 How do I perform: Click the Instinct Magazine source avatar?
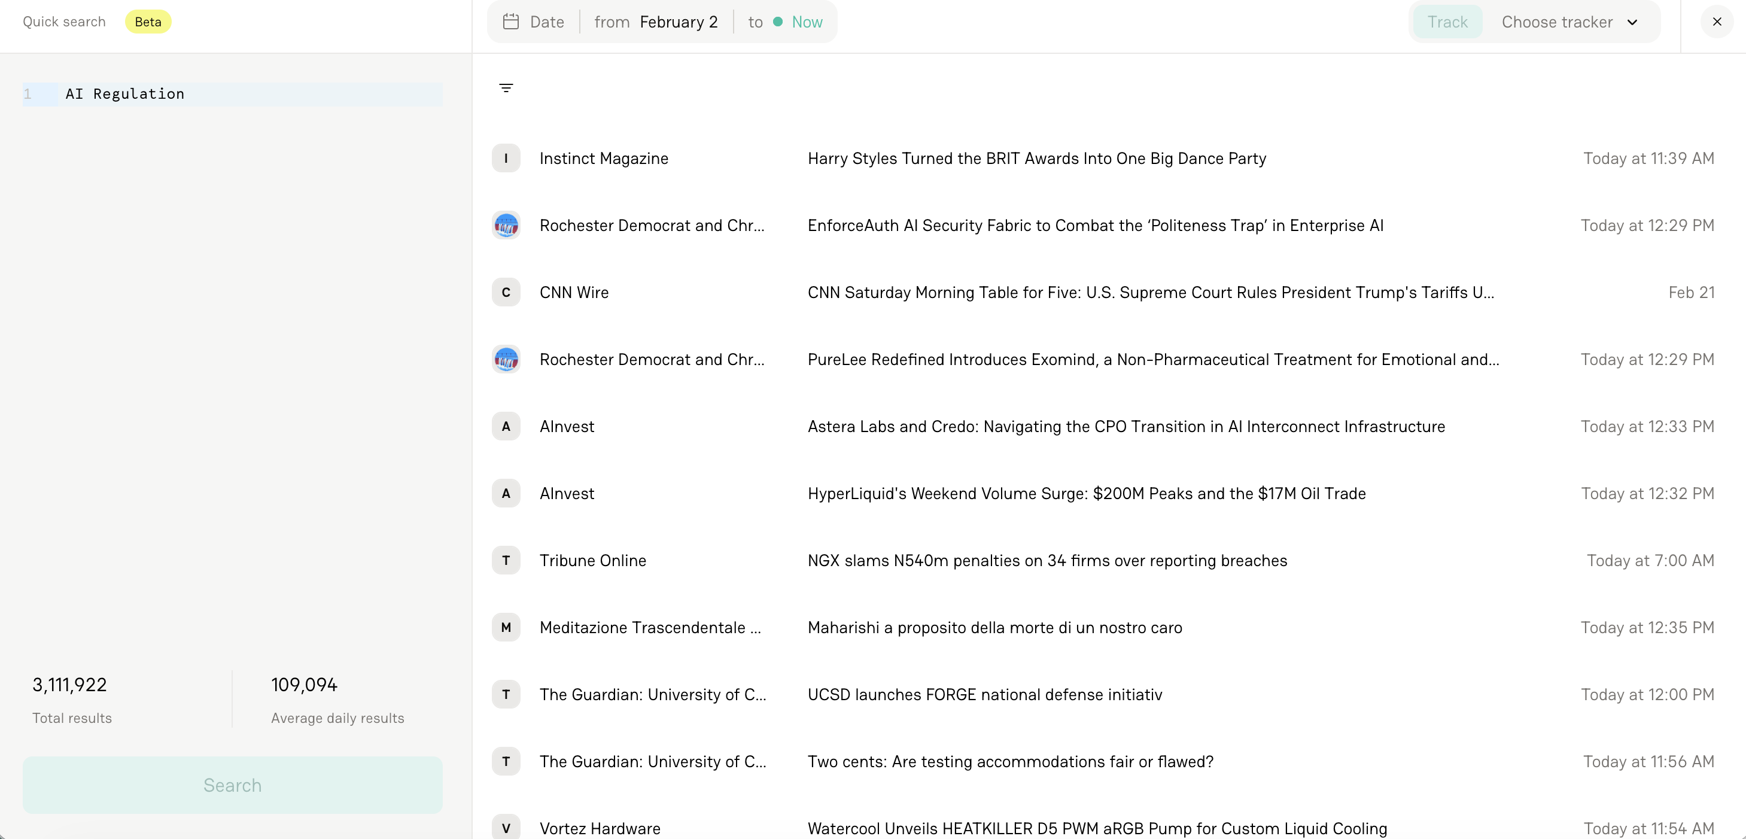(506, 158)
